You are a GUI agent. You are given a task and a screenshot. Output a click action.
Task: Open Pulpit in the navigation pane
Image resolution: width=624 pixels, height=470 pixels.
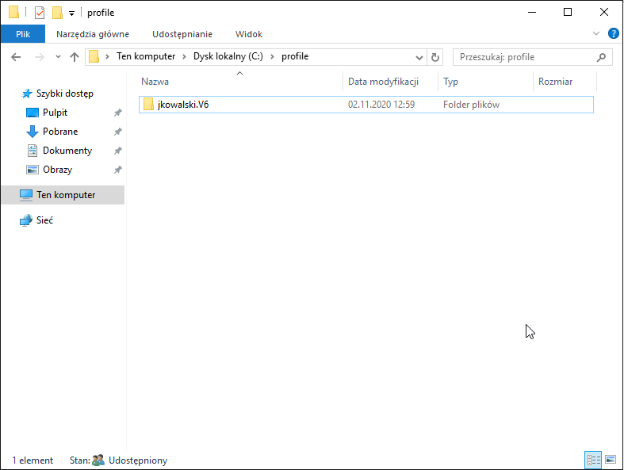[x=55, y=113]
